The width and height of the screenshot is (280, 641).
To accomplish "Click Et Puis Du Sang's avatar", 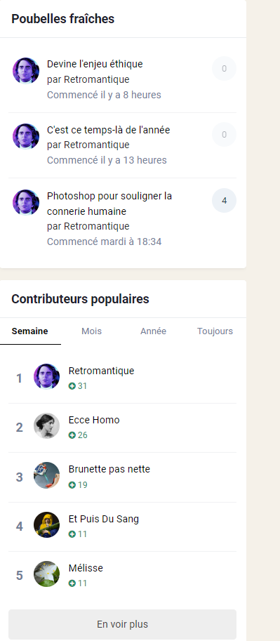I will 46,525.
